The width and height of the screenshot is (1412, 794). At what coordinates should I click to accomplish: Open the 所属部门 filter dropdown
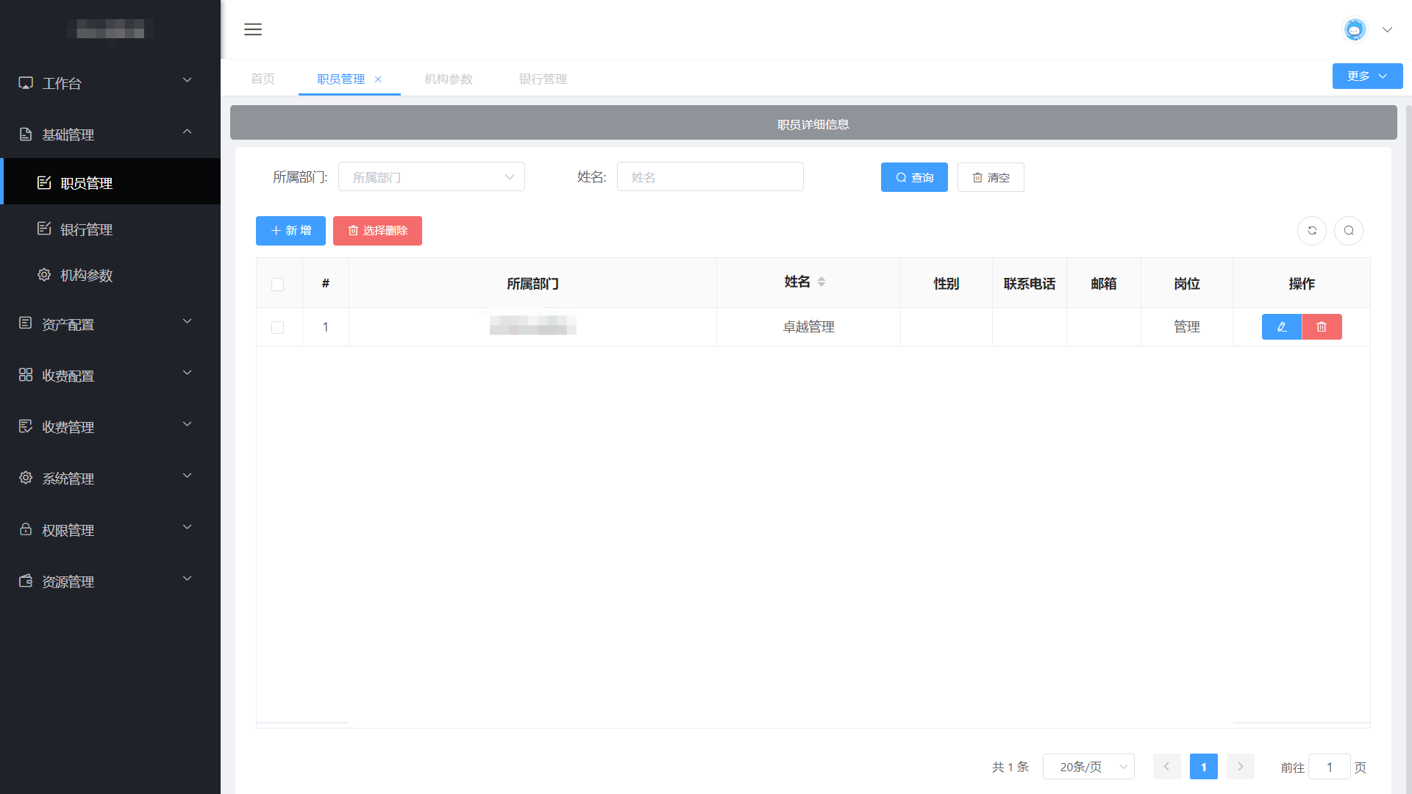click(x=432, y=177)
